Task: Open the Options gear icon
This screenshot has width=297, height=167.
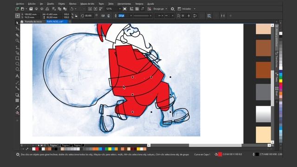Action: pyautogui.click(x=172, y=9)
